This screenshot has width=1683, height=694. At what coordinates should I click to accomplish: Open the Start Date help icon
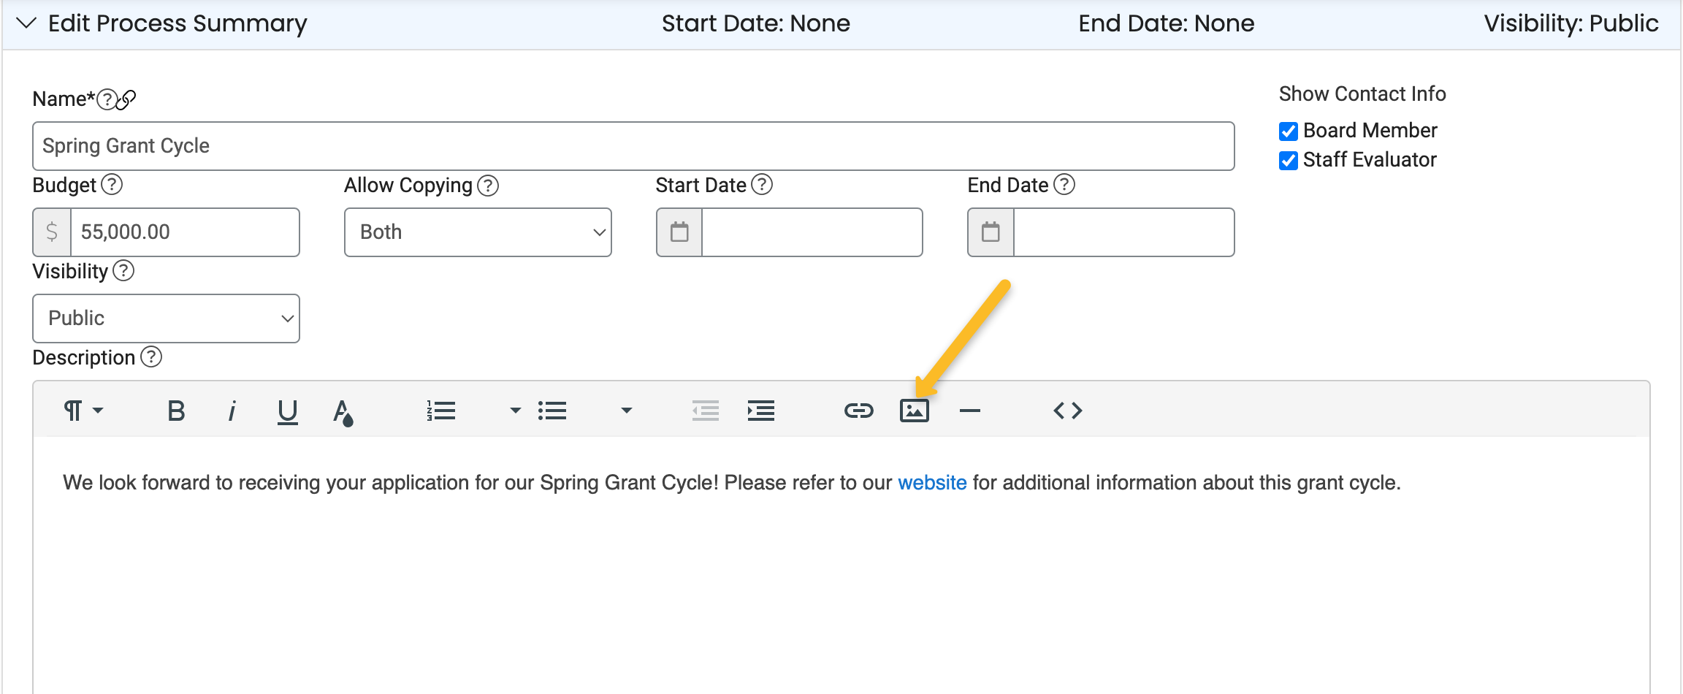[762, 184]
